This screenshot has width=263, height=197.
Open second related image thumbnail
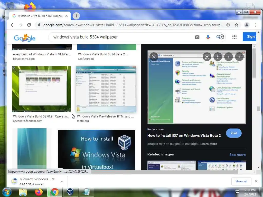pyautogui.click(x=222, y=165)
